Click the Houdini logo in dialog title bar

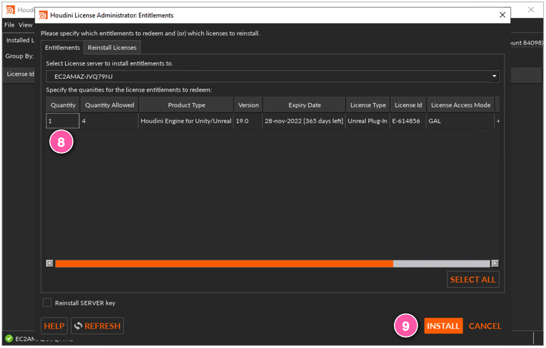click(43, 15)
